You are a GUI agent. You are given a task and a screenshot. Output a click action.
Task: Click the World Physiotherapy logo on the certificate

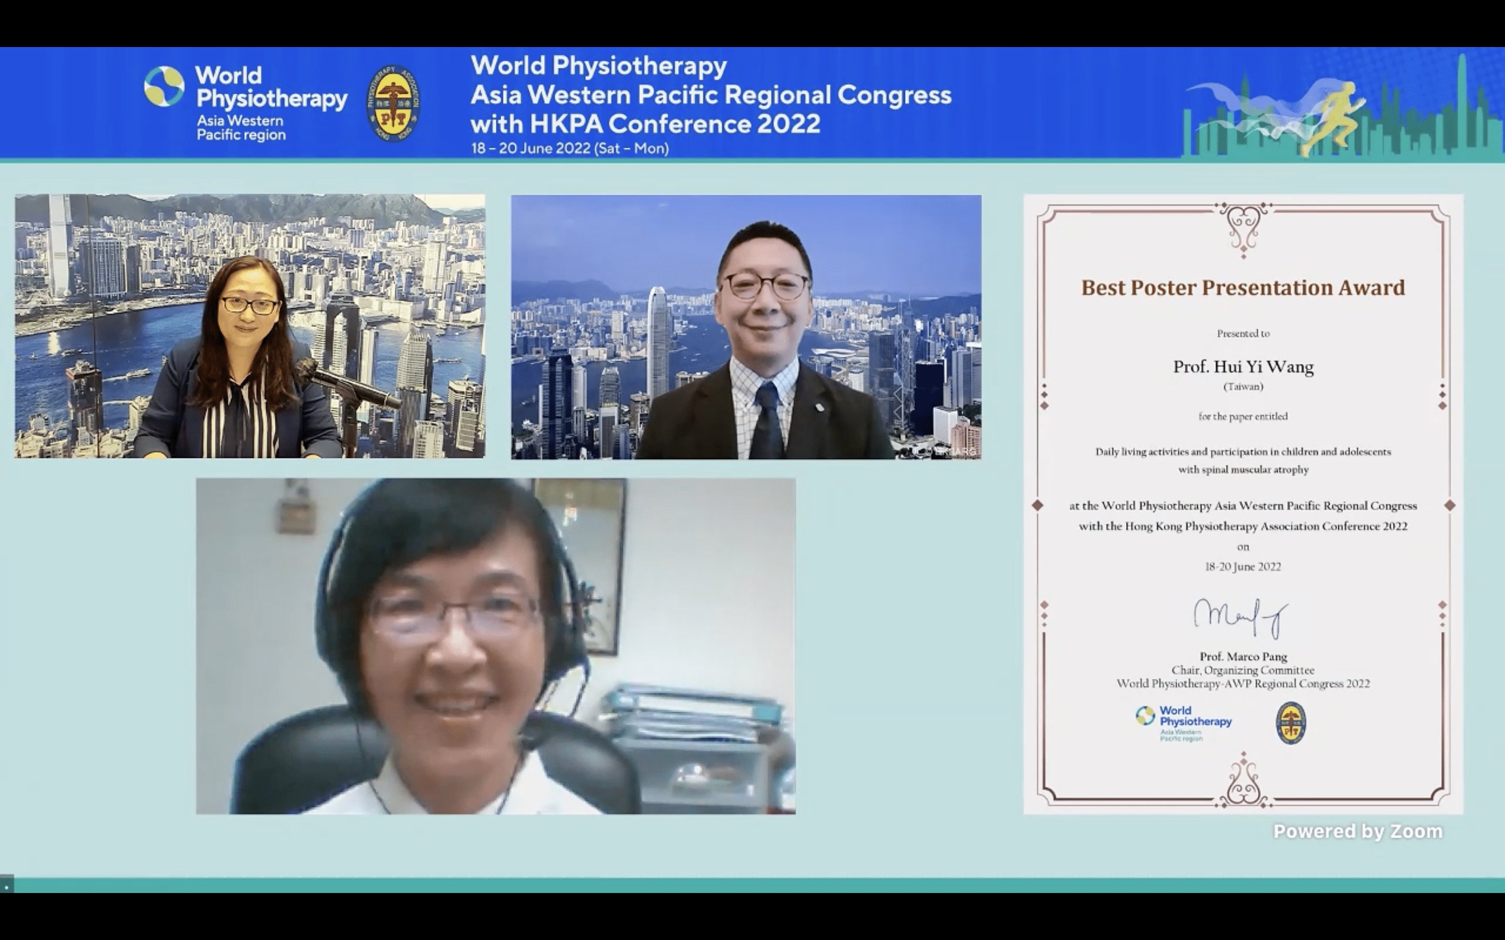[x=1184, y=724]
